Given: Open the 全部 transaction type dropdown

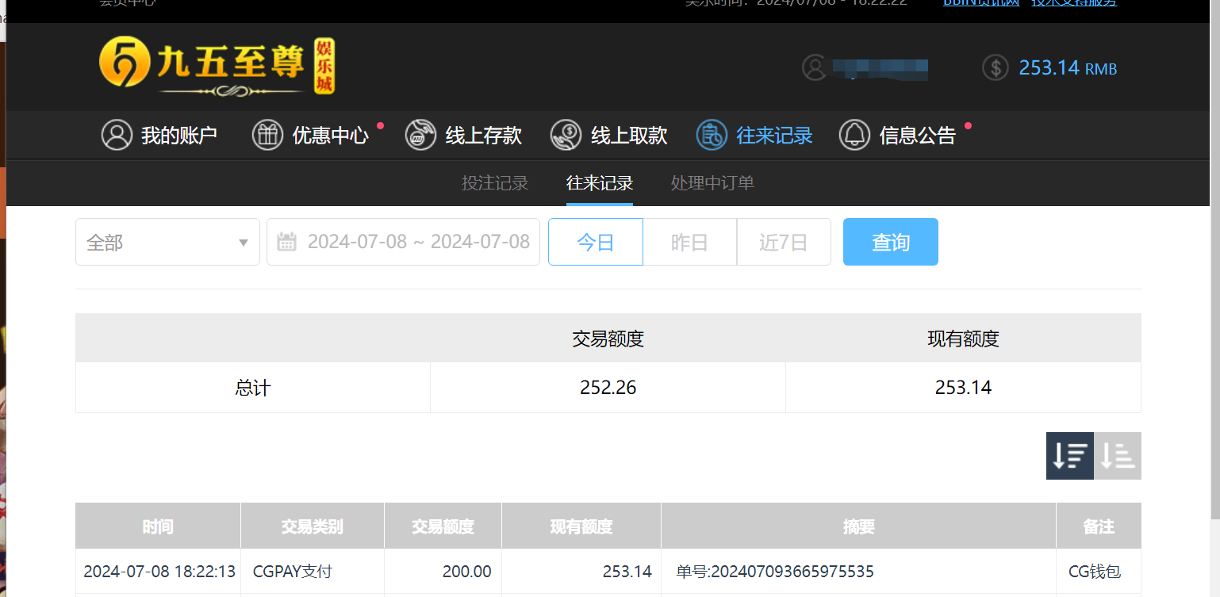Looking at the screenshot, I should point(167,242).
